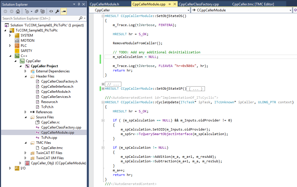Toggle the Show All Files icon
The image size is (297, 187).
click(43, 12)
